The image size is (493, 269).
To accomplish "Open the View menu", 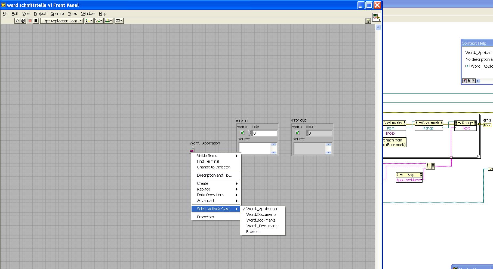I will [26, 14].
